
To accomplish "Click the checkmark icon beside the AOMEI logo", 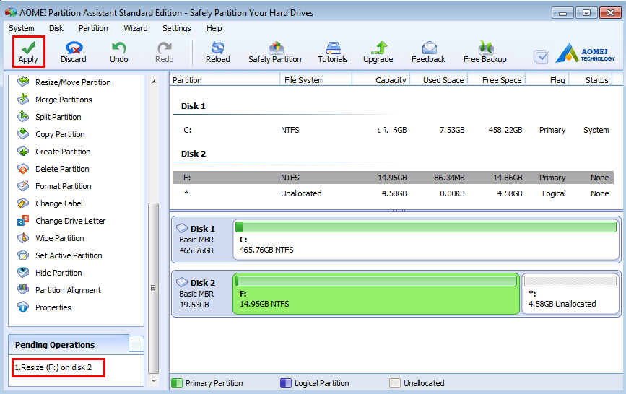I will click(541, 57).
